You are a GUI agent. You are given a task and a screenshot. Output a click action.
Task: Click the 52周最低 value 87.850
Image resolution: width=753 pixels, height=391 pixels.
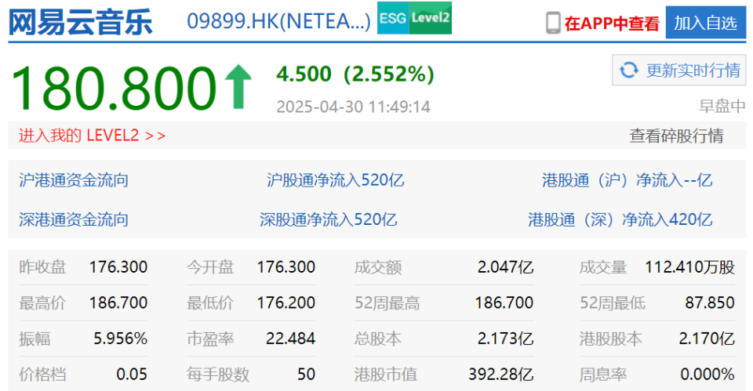710,302
